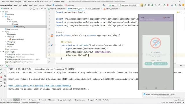Click the user account avatar icon in the toolbar
Image resolution: width=185 pixels, height=104 pixels.
point(183,5)
